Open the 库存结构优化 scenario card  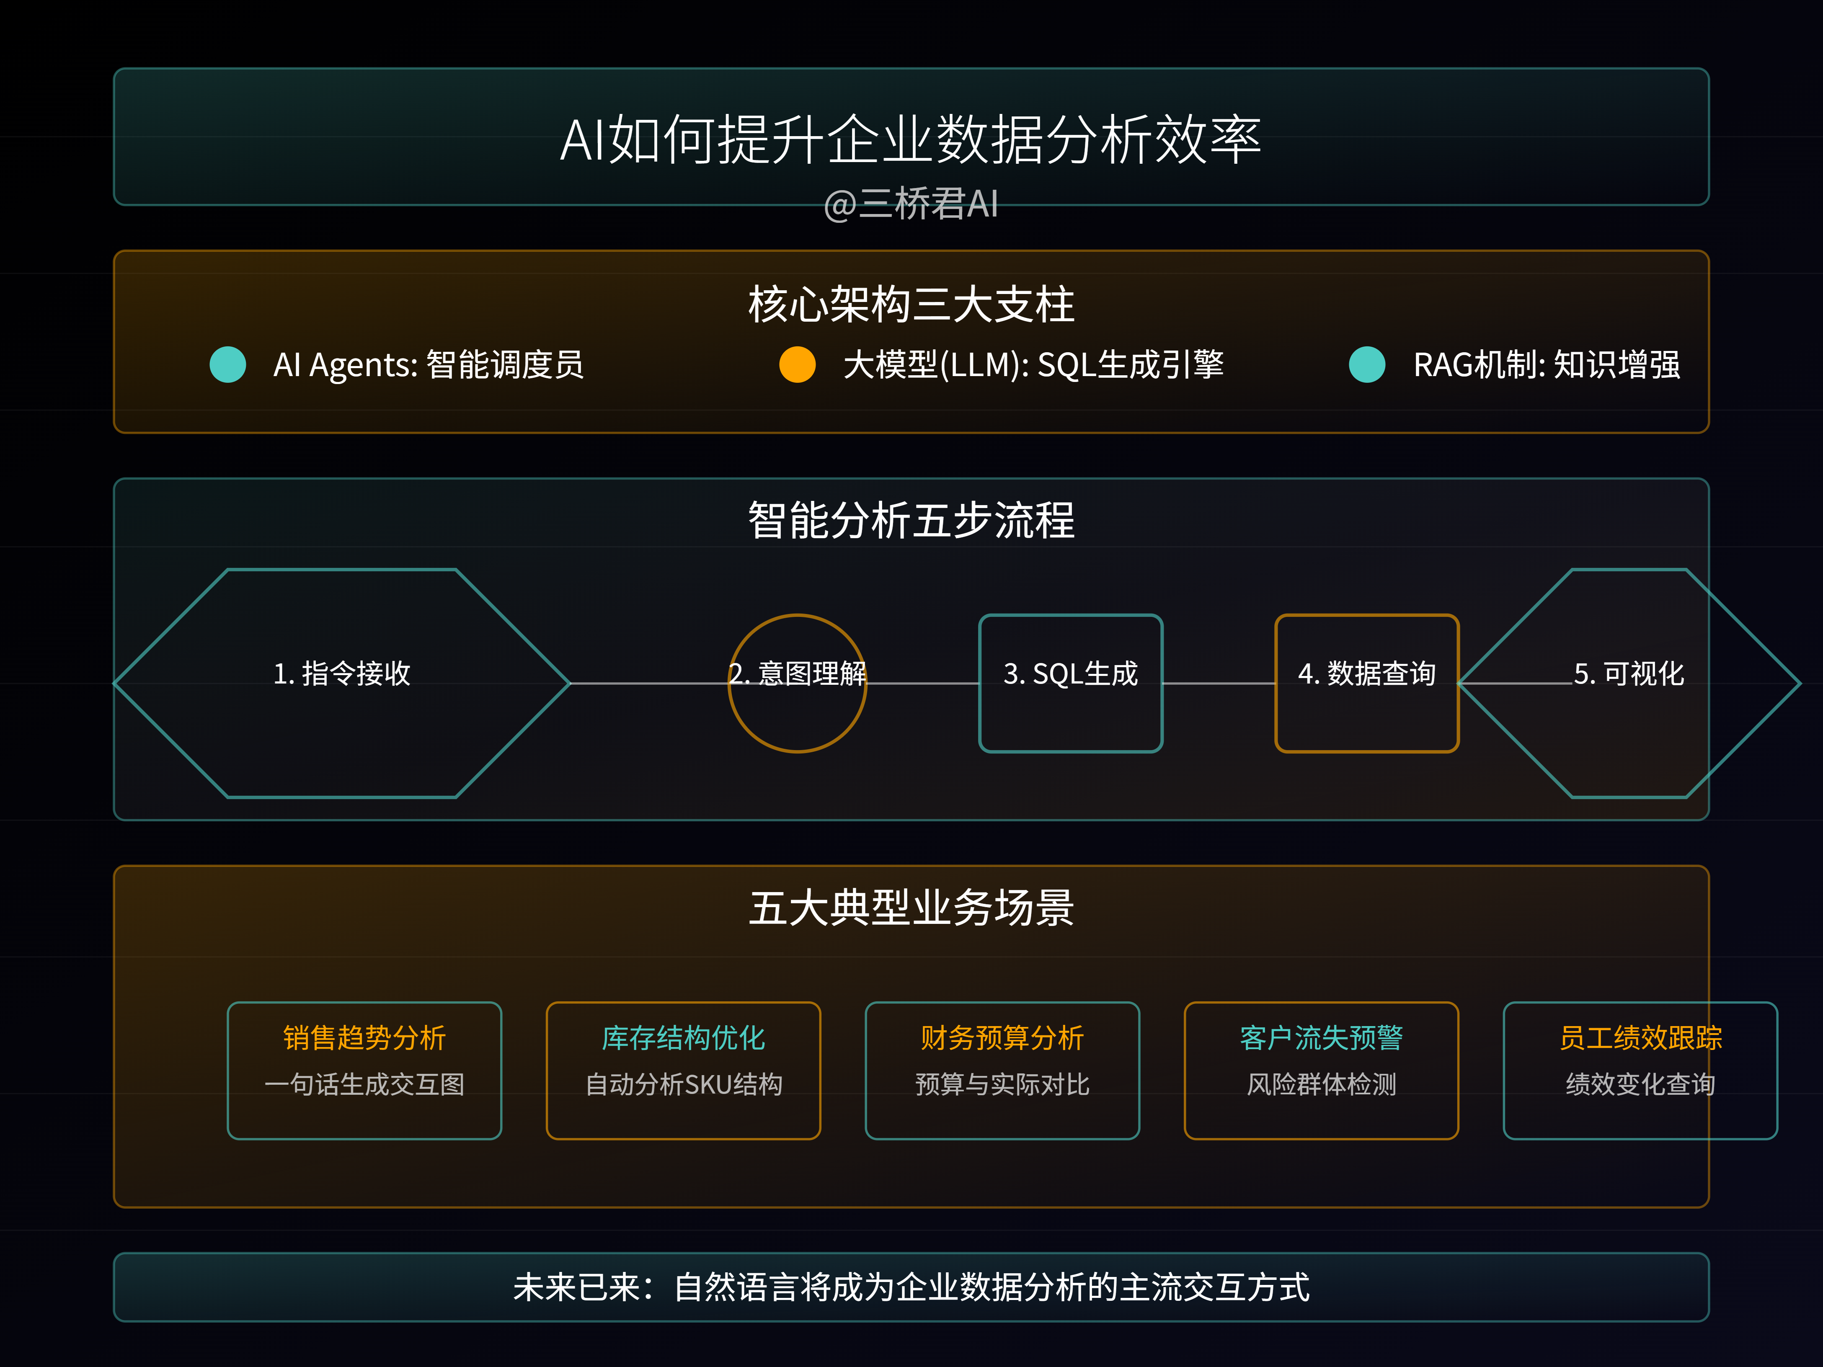683,1070
